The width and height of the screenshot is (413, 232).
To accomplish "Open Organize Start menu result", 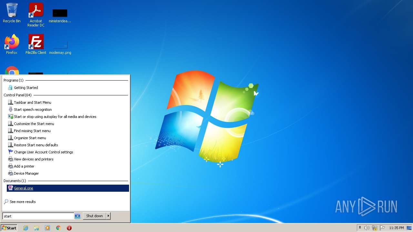I will tap(68, 138).
